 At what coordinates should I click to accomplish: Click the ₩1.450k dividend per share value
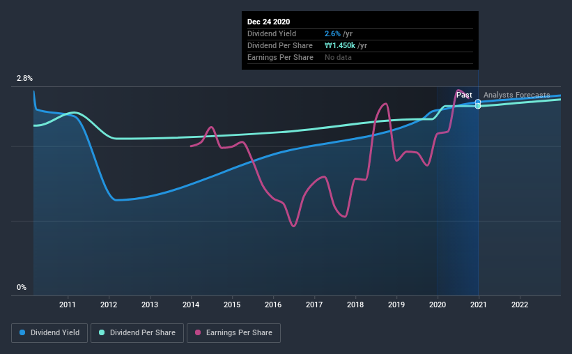click(340, 45)
